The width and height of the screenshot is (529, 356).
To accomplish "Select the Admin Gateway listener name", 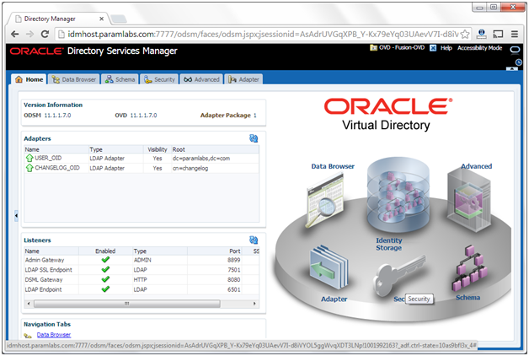I will (45, 260).
